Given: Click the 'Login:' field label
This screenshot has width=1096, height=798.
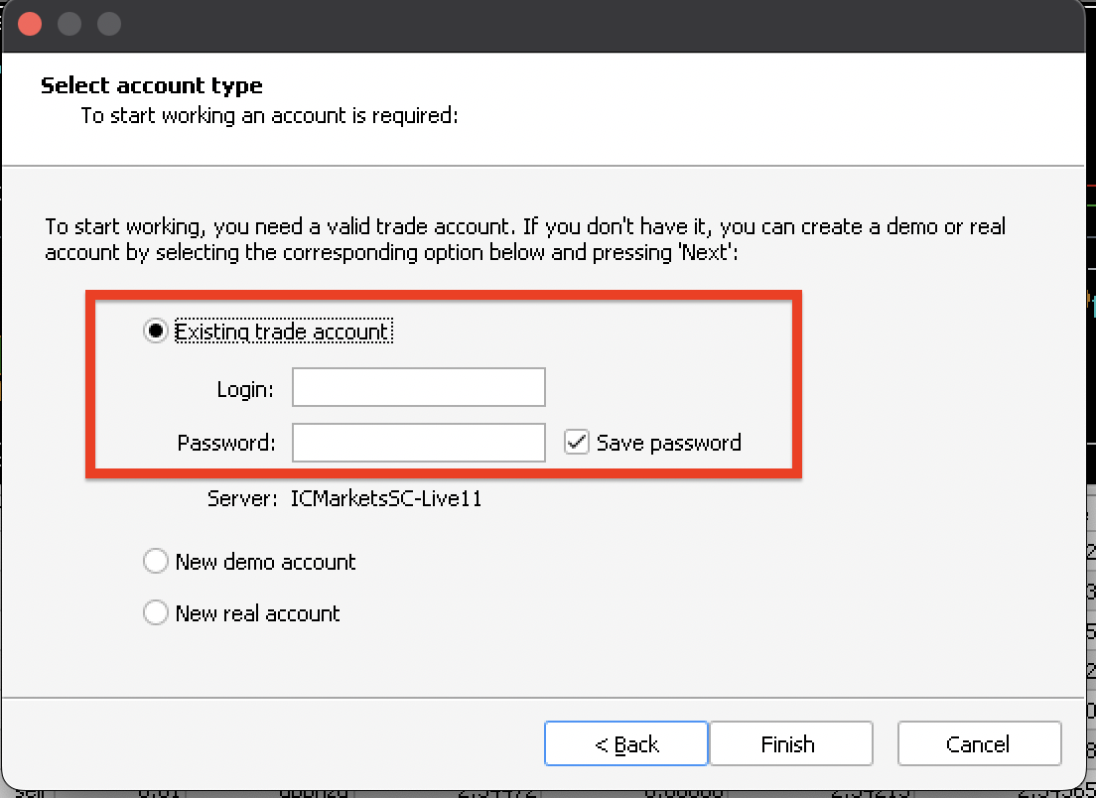Looking at the screenshot, I should pyautogui.click(x=245, y=389).
